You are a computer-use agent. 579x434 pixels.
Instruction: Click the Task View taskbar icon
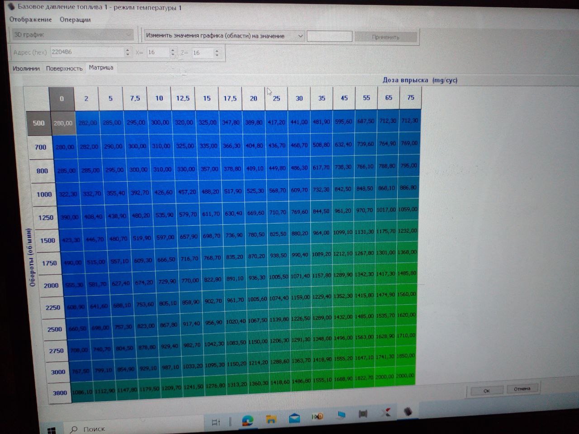pos(216,422)
